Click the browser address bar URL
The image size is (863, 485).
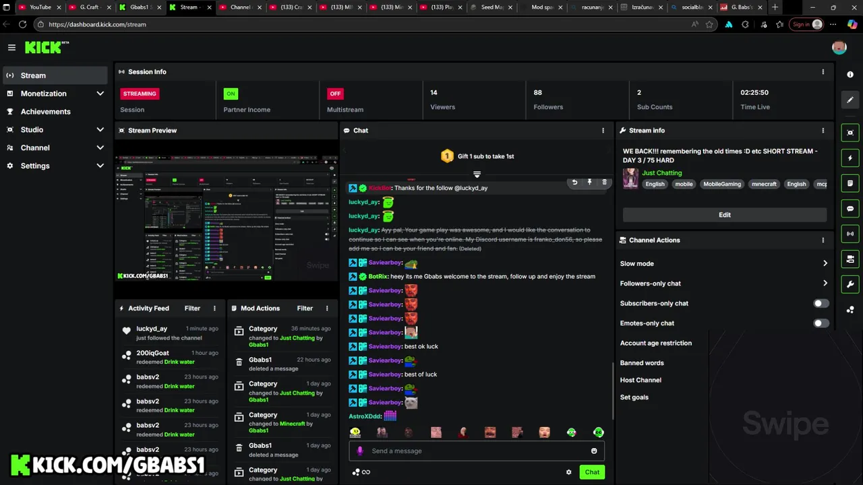(97, 24)
